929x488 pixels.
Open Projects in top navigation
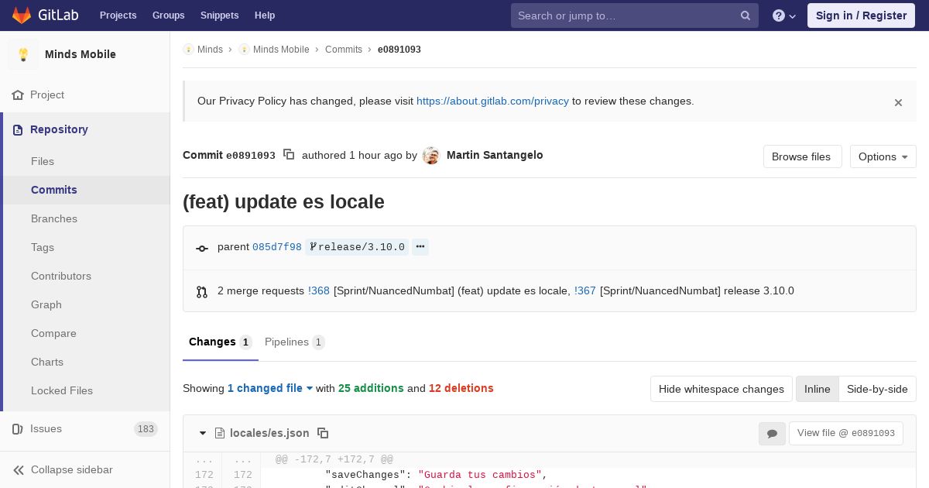coord(118,15)
